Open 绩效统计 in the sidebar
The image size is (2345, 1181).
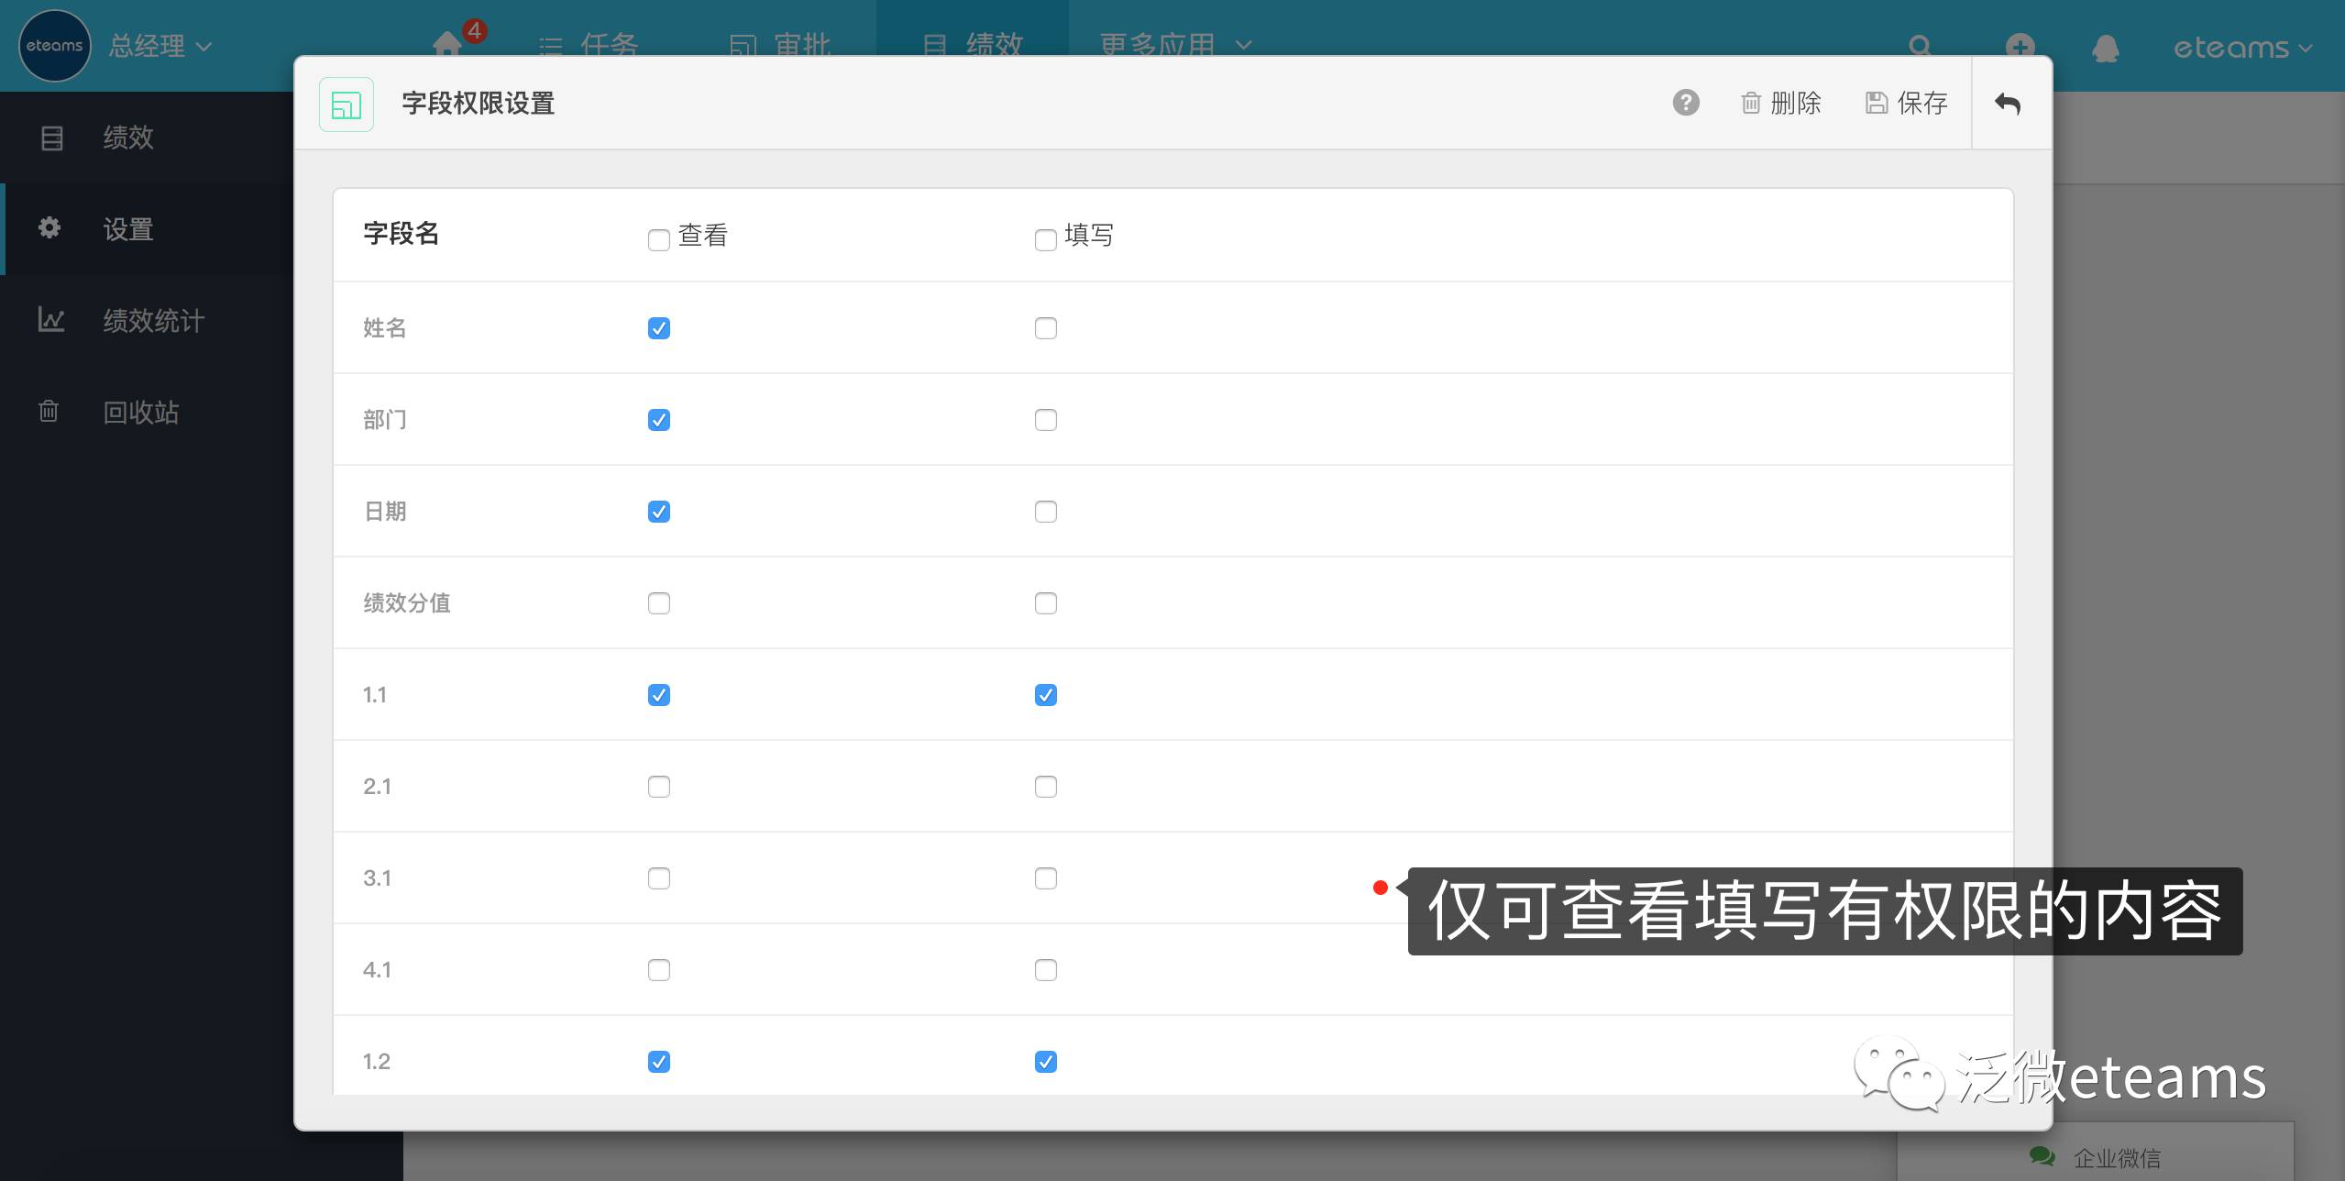(153, 321)
